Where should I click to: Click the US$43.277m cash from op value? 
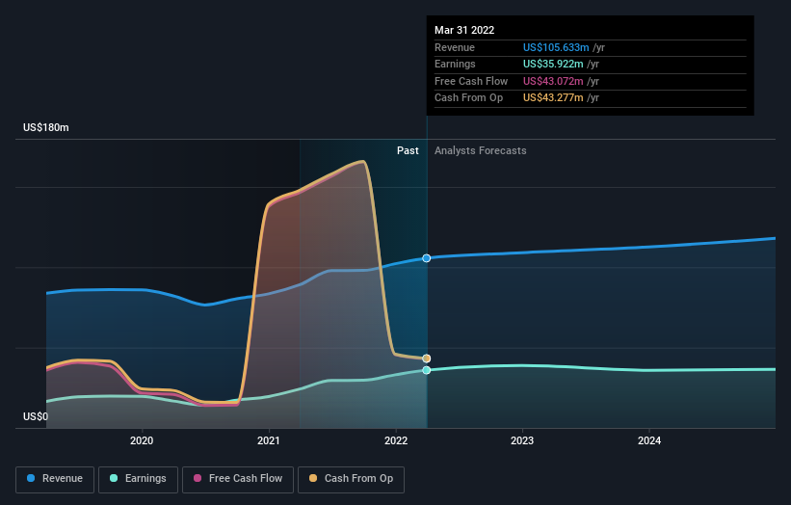pos(553,98)
